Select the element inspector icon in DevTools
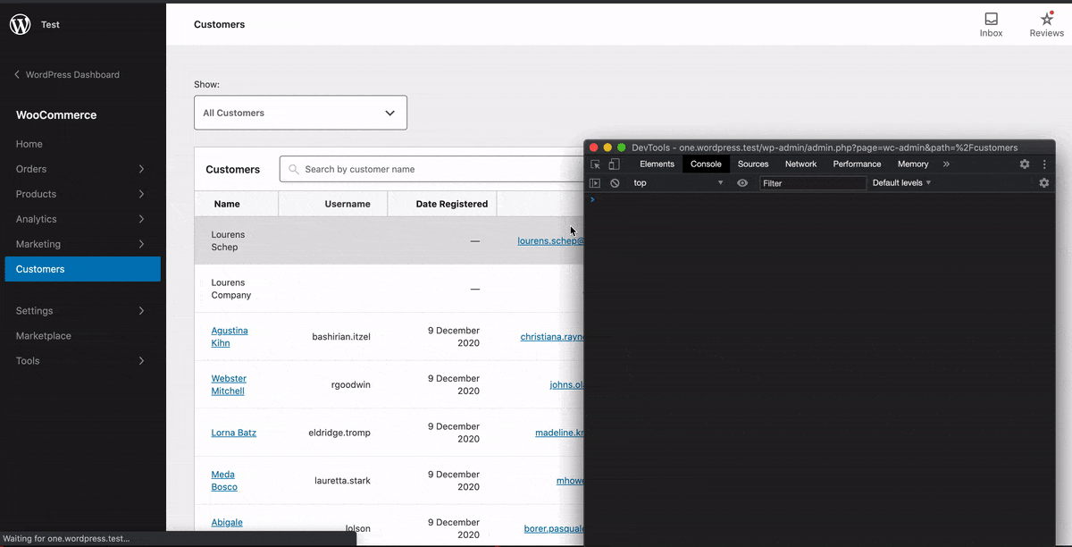This screenshot has width=1072, height=547. click(594, 164)
